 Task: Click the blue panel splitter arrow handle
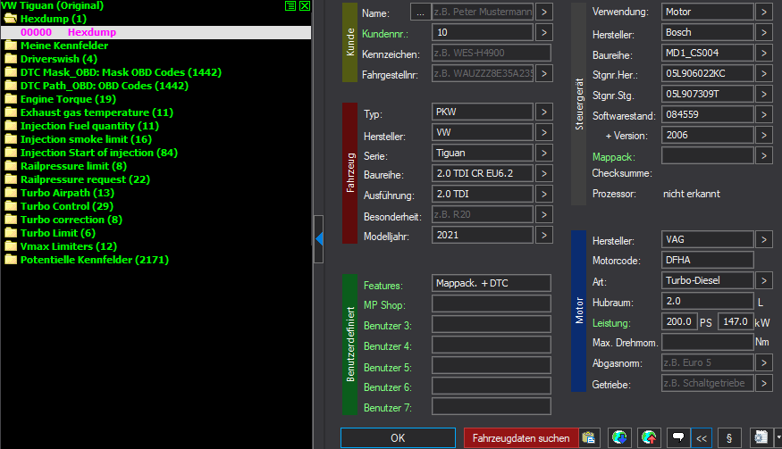(318, 237)
